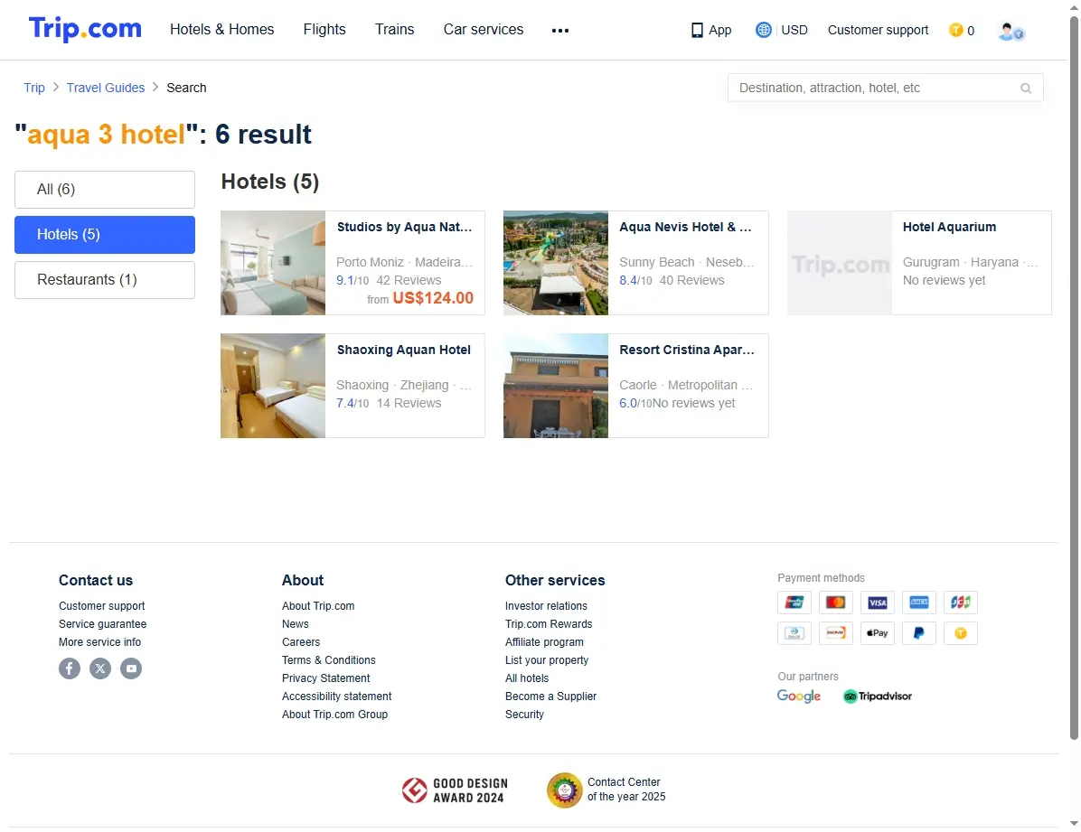This screenshot has width=1081, height=832.
Task: Click the Trip.com logo
Action: (85, 29)
